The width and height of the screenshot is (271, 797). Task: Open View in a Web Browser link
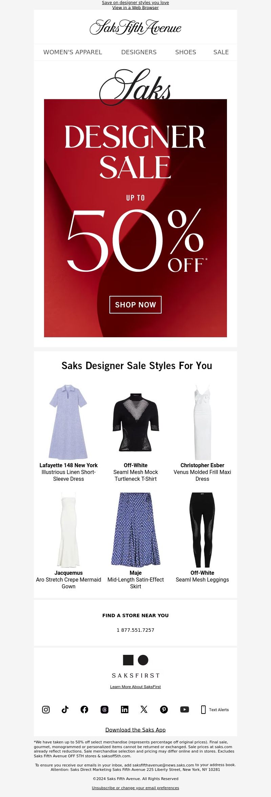pos(135,7)
